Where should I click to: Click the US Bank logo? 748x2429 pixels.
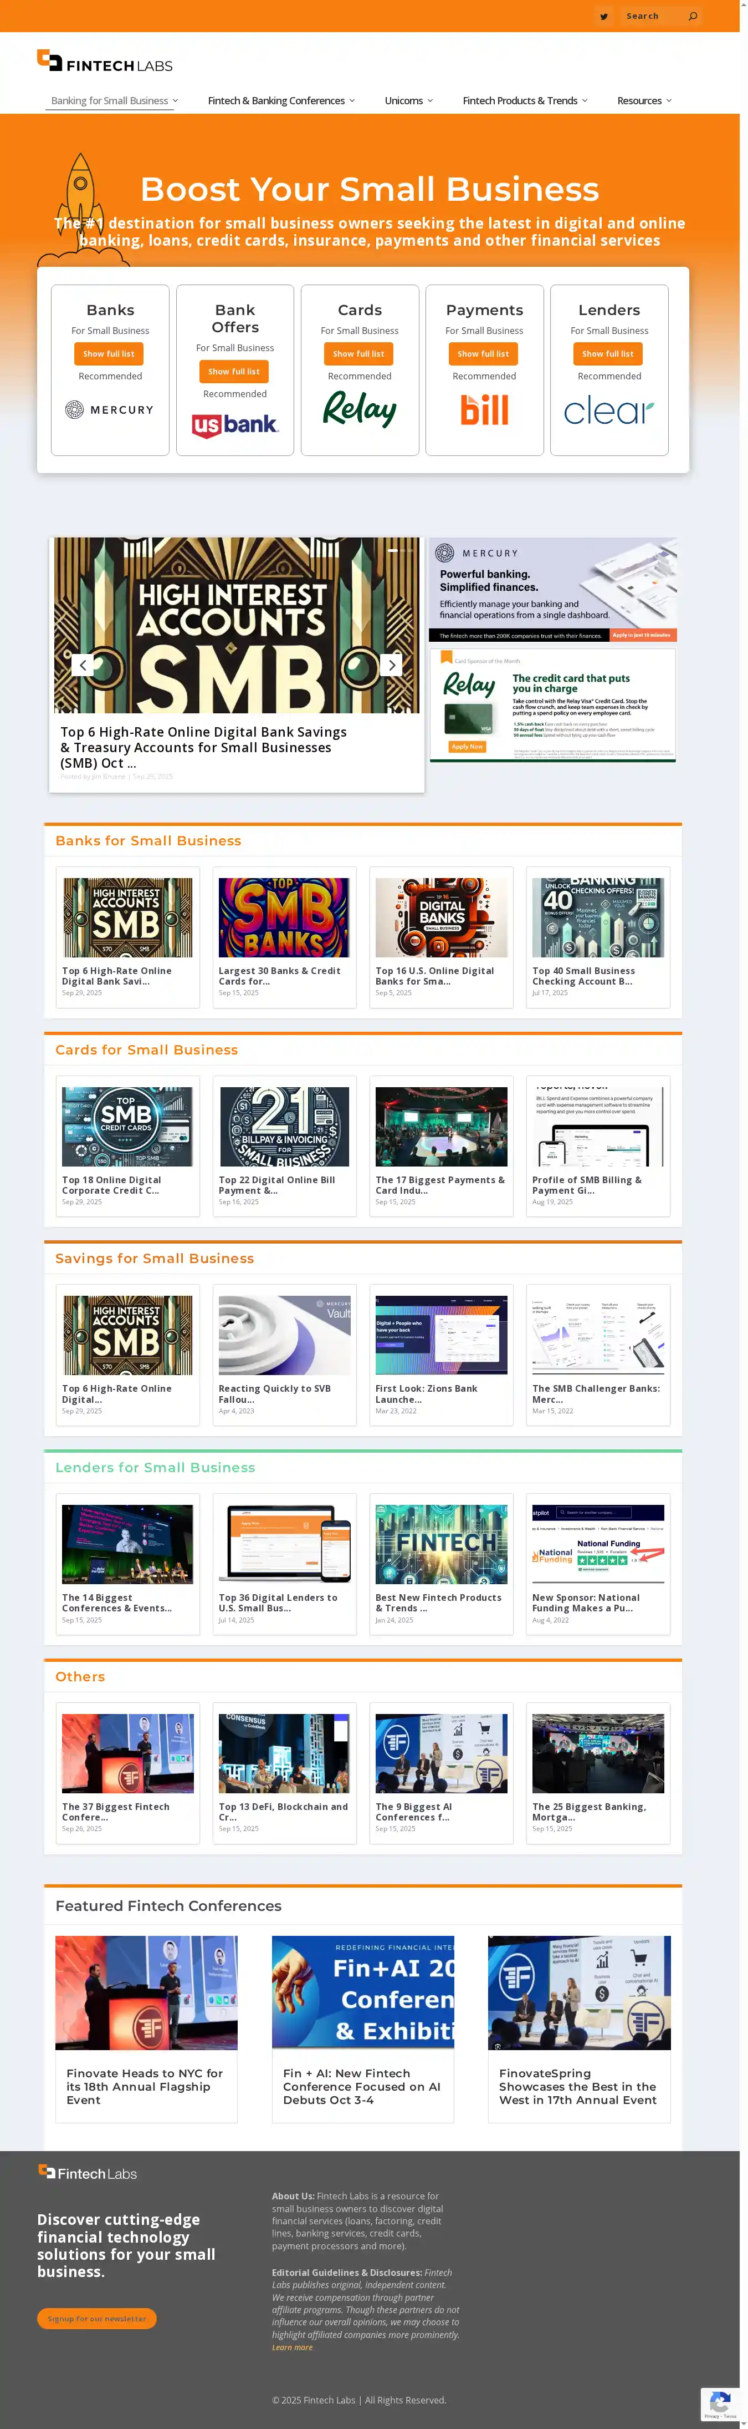234,425
